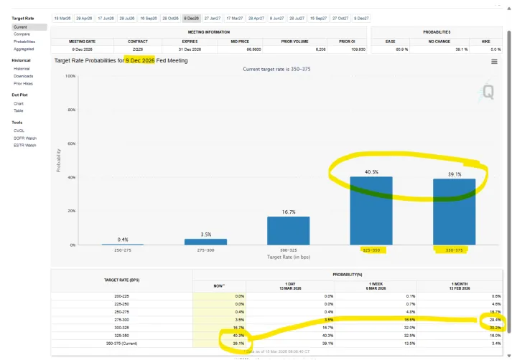Screen dimensions: 512x360
Task: Click the 350-375 (Current) row label
Action: [121, 344]
